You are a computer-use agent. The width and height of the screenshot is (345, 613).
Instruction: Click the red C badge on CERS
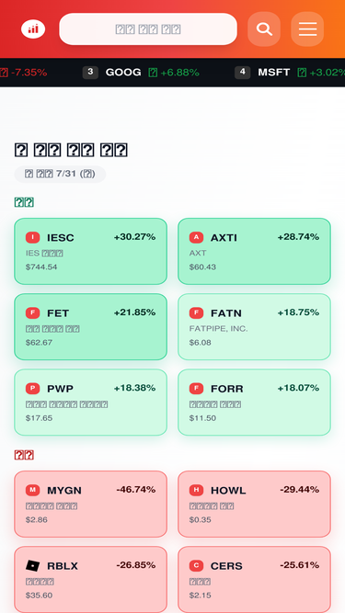click(196, 565)
